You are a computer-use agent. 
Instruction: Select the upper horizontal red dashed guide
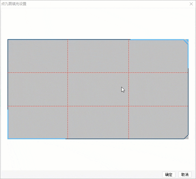coord(98,72)
